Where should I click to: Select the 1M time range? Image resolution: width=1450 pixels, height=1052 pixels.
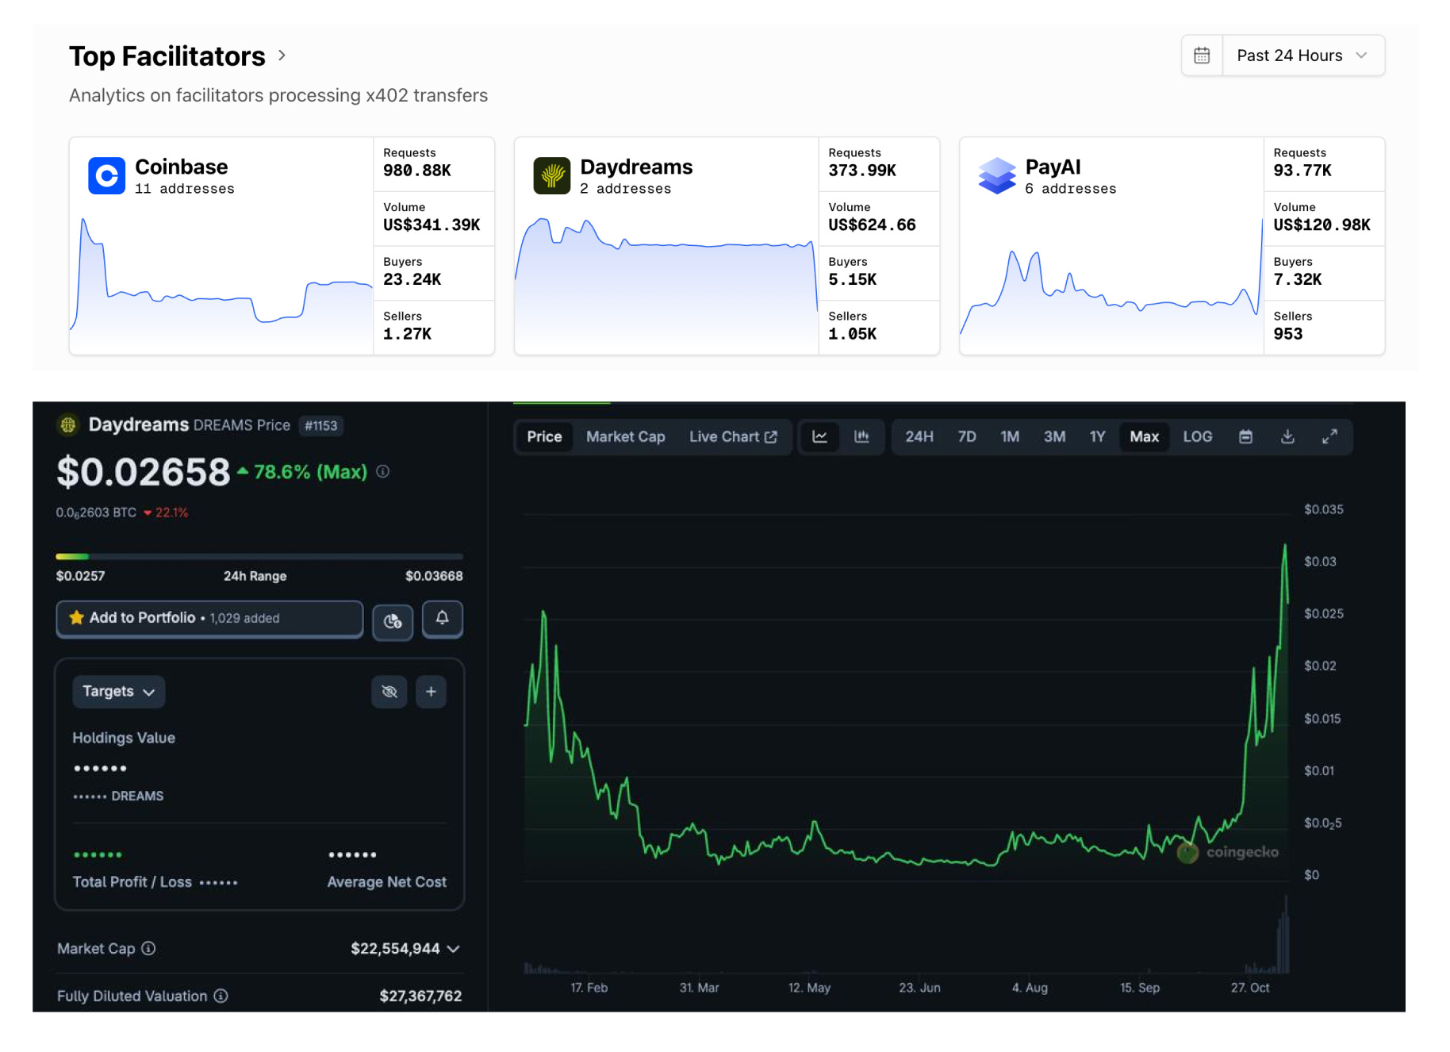(1010, 436)
